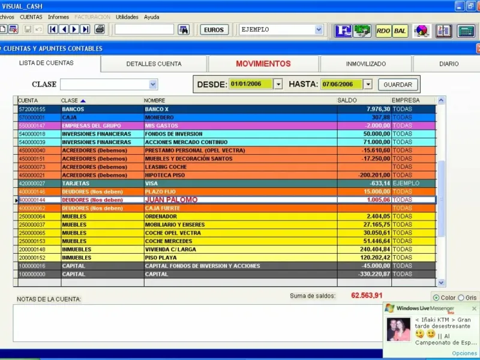
Task: Click the CUENTA column header
Action: click(39, 100)
